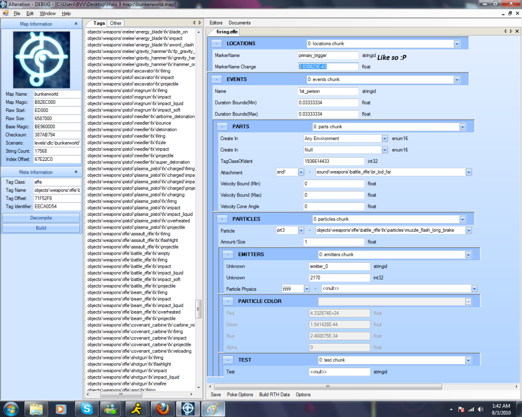Show hidden tray icons arrow
The height and width of the screenshot is (417, 522).
tap(451, 409)
